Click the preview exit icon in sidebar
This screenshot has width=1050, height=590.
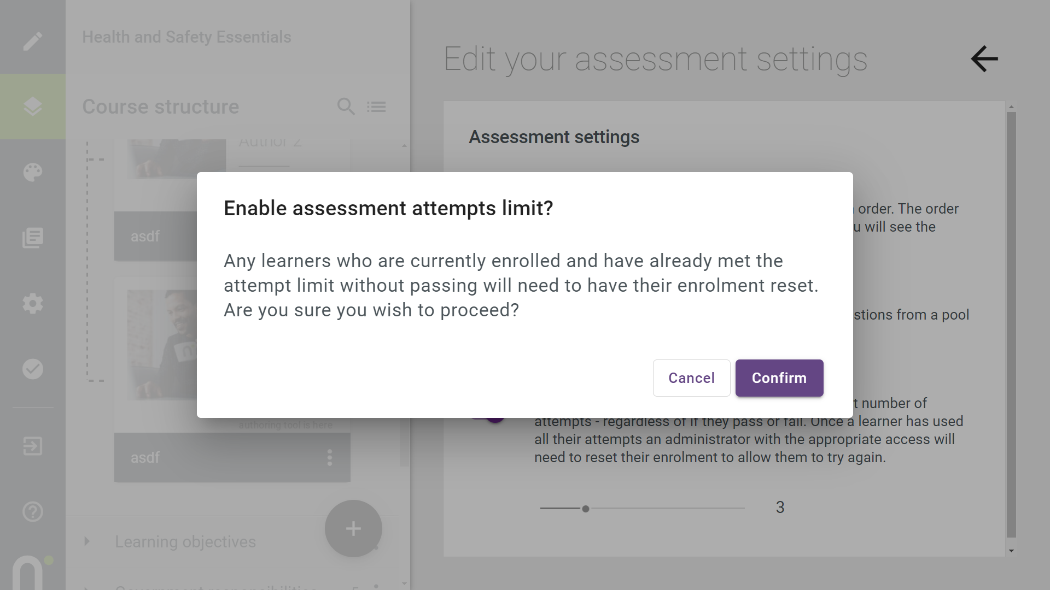click(33, 446)
